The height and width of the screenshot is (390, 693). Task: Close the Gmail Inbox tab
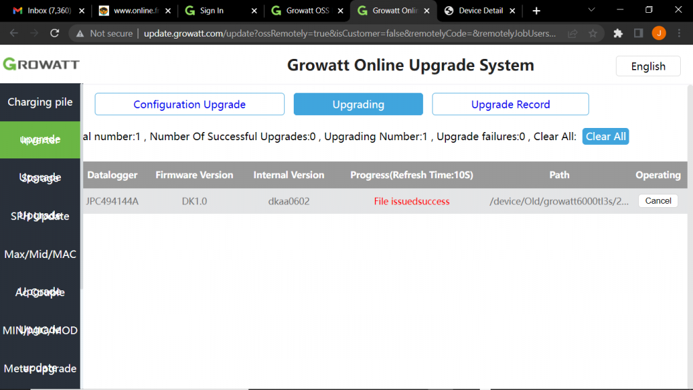point(82,11)
